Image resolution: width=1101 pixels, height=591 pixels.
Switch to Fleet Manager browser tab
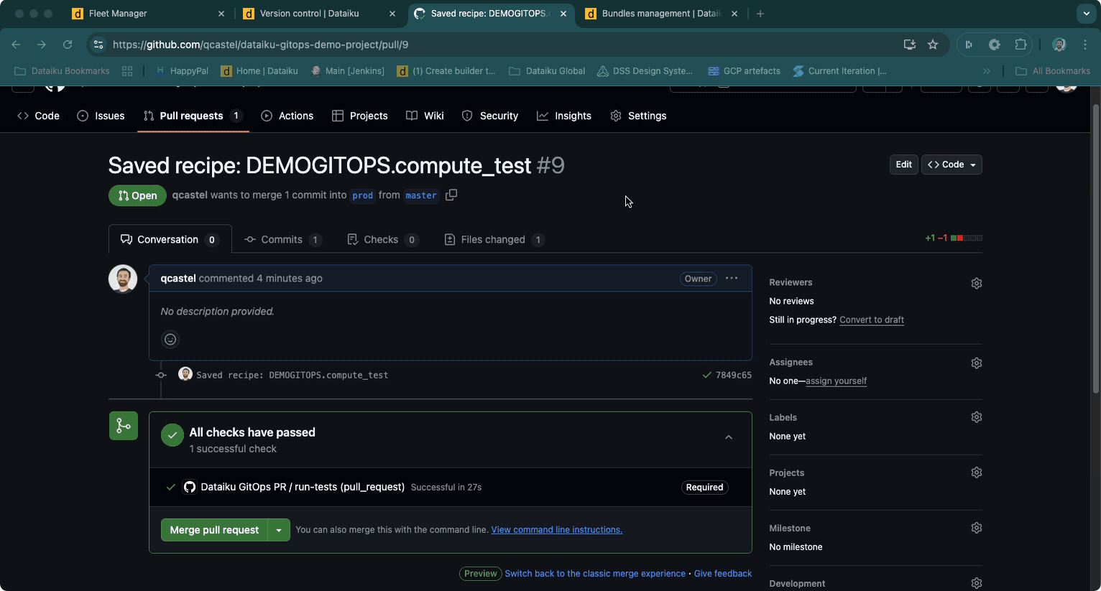click(x=149, y=14)
